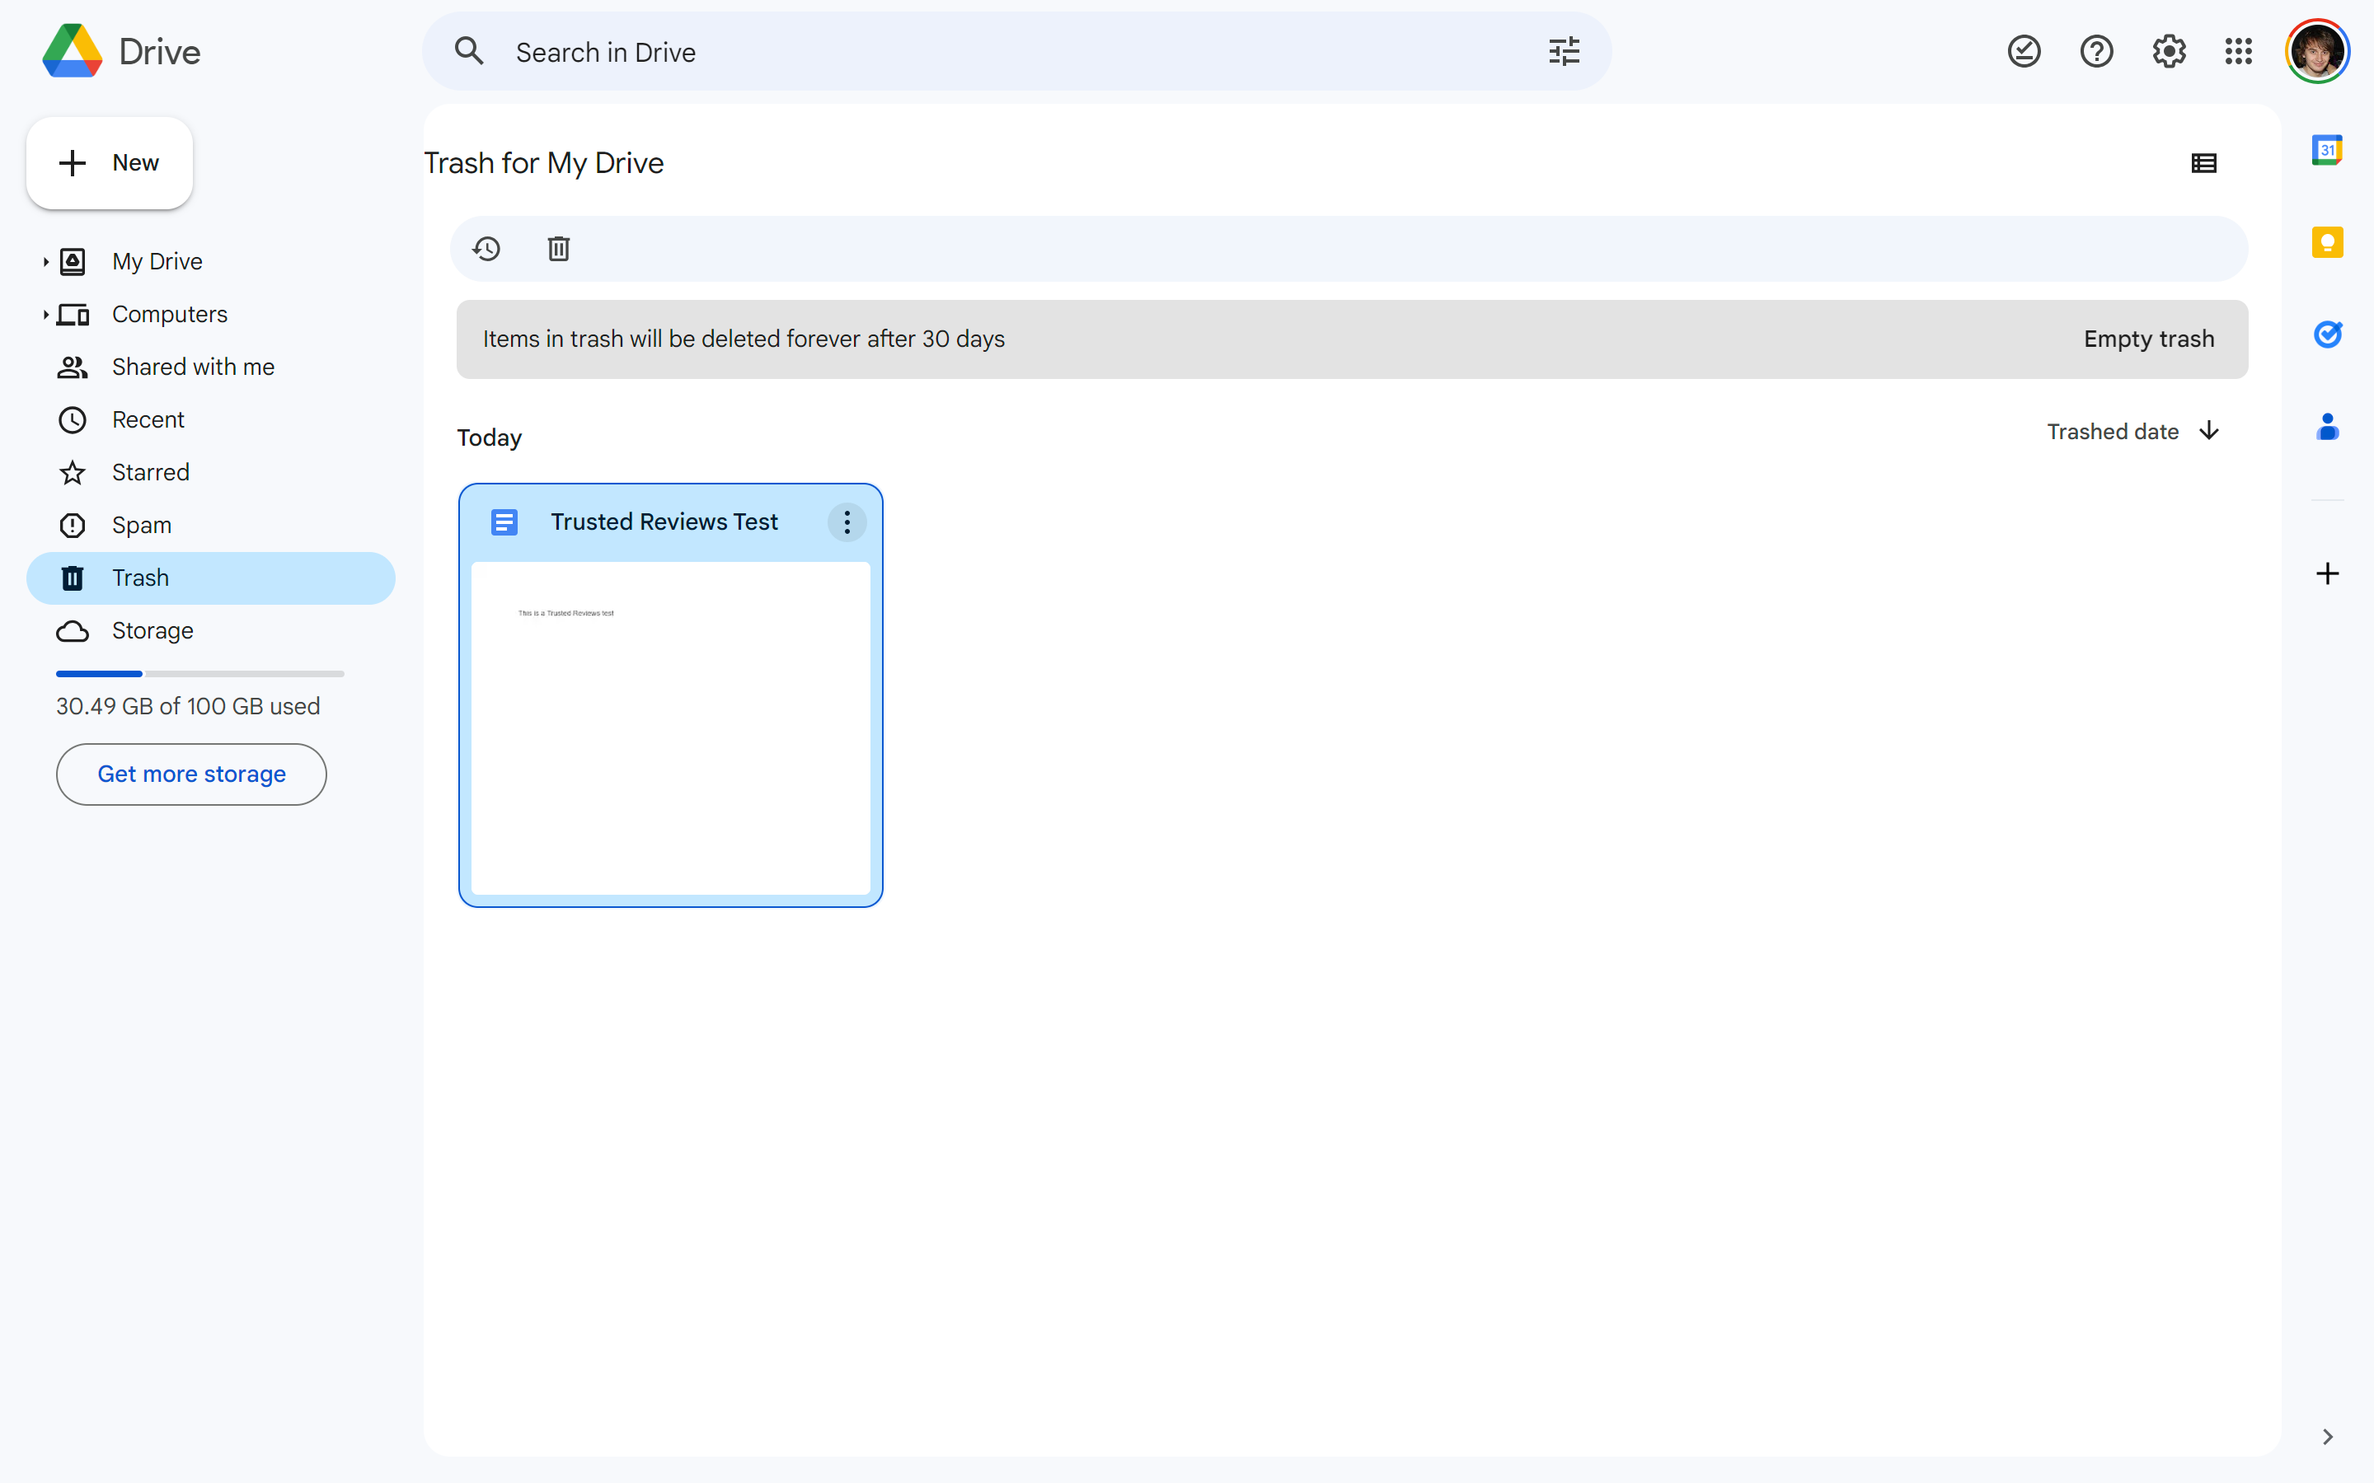Focus the Search in Drive field
The height and width of the screenshot is (1483, 2374).
(1016, 51)
